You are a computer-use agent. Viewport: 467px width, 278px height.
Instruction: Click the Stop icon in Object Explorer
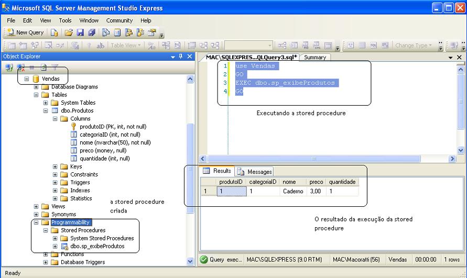point(32,68)
